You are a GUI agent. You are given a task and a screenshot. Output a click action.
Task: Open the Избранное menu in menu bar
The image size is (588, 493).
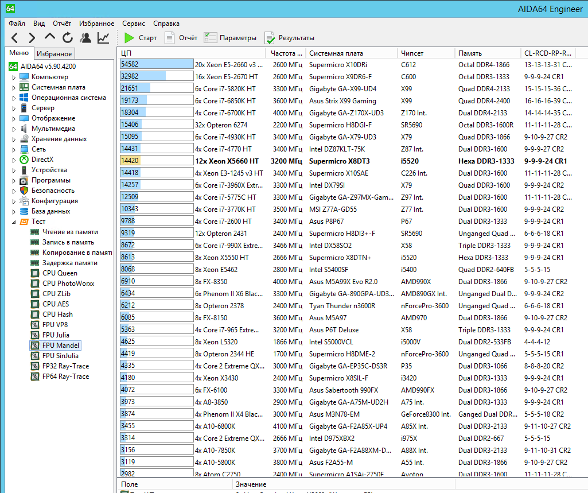[96, 24]
